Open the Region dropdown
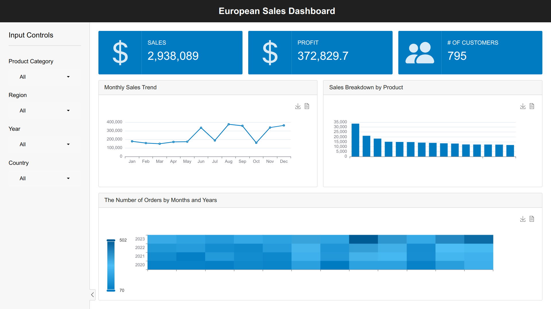The image size is (551, 309). (x=44, y=110)
